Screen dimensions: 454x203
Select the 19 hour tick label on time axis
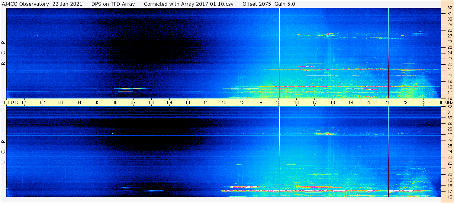351,102
